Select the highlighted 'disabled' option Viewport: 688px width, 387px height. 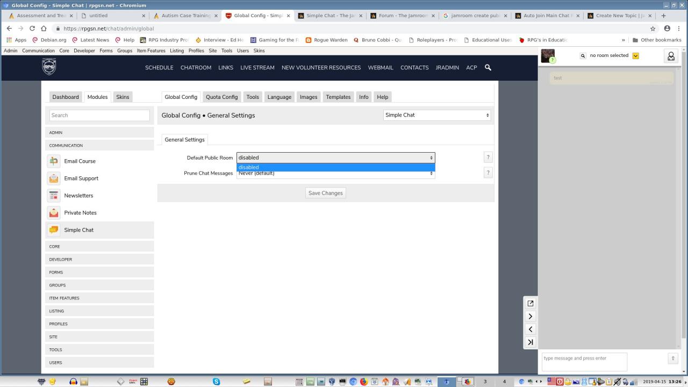[336, 167]
